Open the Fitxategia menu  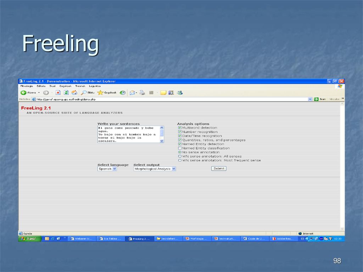pos(27,86)
